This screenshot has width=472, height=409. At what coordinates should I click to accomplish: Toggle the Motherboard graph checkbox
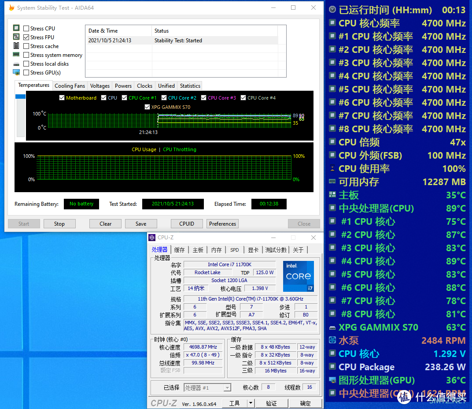pyautogui.click(x=62, y=98)
